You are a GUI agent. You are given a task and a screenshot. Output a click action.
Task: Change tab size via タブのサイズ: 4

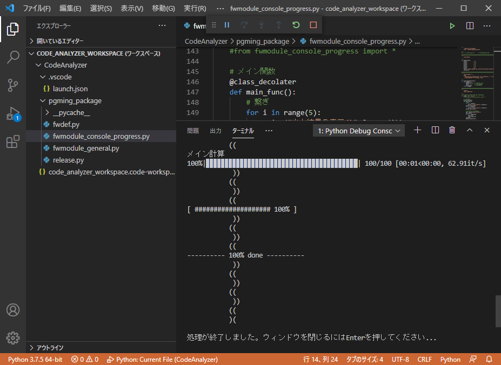[365, 359]
